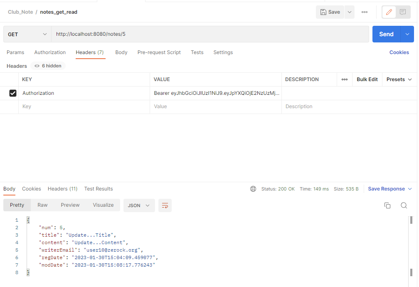419x287 pixels.
Task: Uncheck the Authorization header checkbox
Action: tap(13, 93)
